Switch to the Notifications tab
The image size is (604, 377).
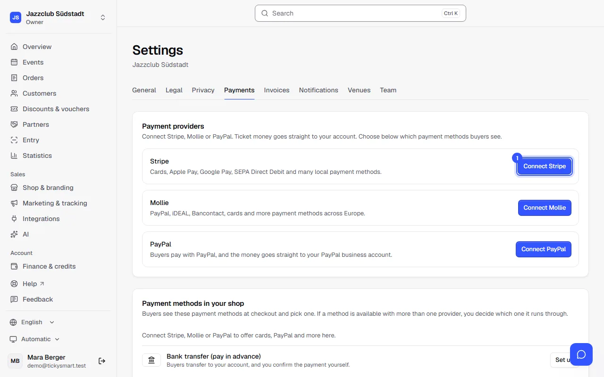click(x=319, y=90)
